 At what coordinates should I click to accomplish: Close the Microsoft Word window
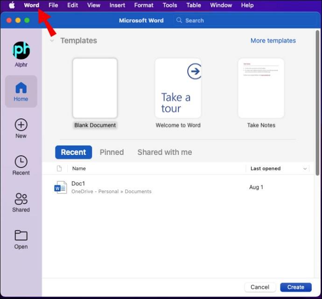coord(9,21)
